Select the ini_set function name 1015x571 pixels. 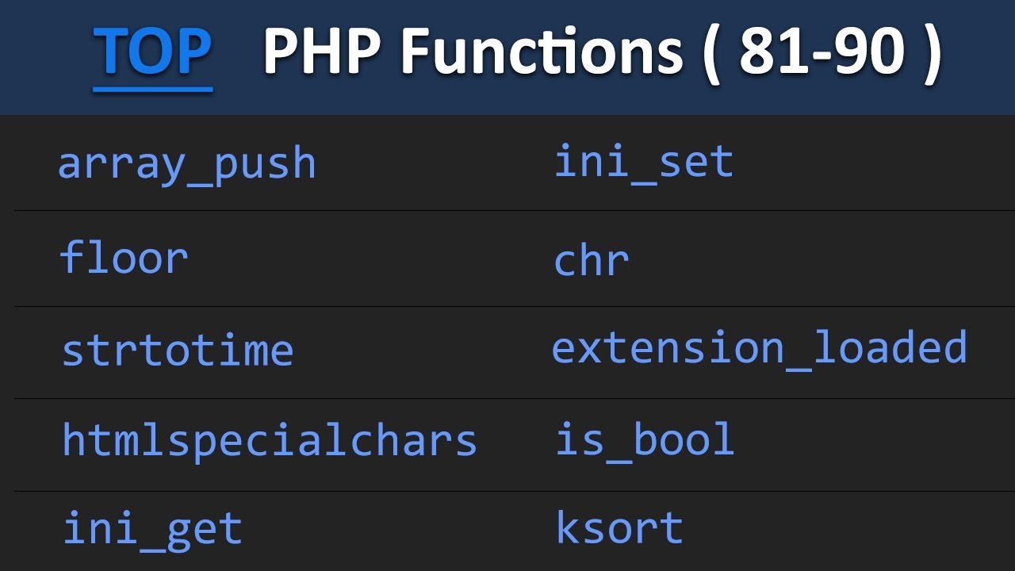click(x=644, y=163)
